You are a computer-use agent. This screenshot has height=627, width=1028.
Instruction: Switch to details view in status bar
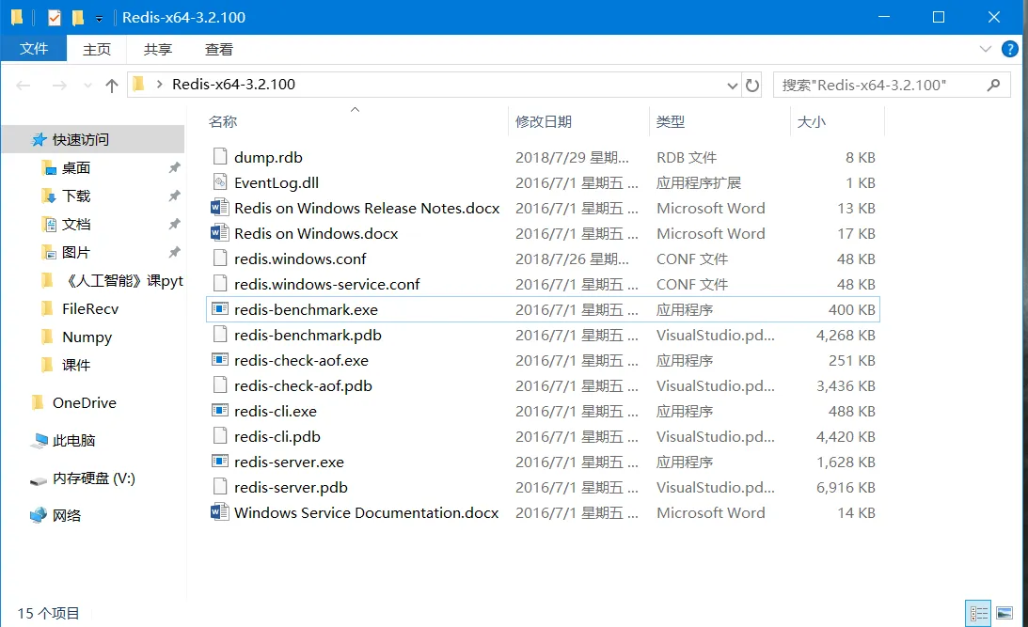pyautogui.click(x=978, y=614)
